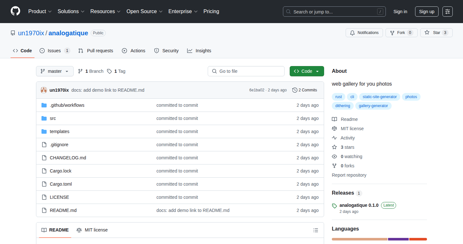Click the header settings icon beside Sign up
The width and height of the screenshot is (463, 244).
click(447, 12)
